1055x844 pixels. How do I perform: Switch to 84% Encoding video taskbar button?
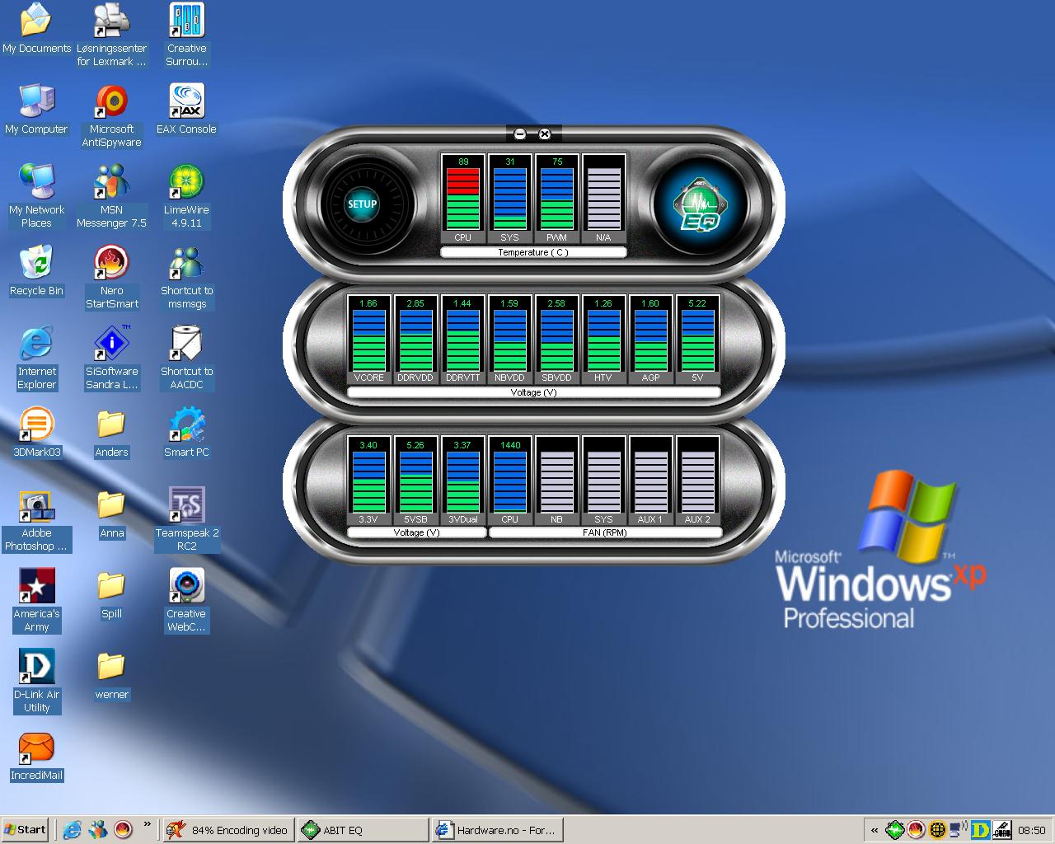[x=228, y=830]
